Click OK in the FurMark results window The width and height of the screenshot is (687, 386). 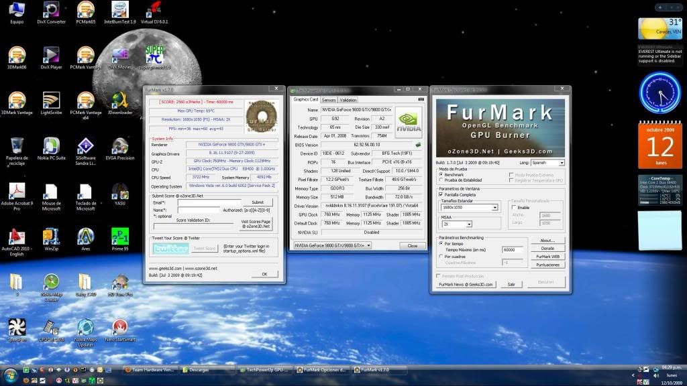[x=264, y=274]
